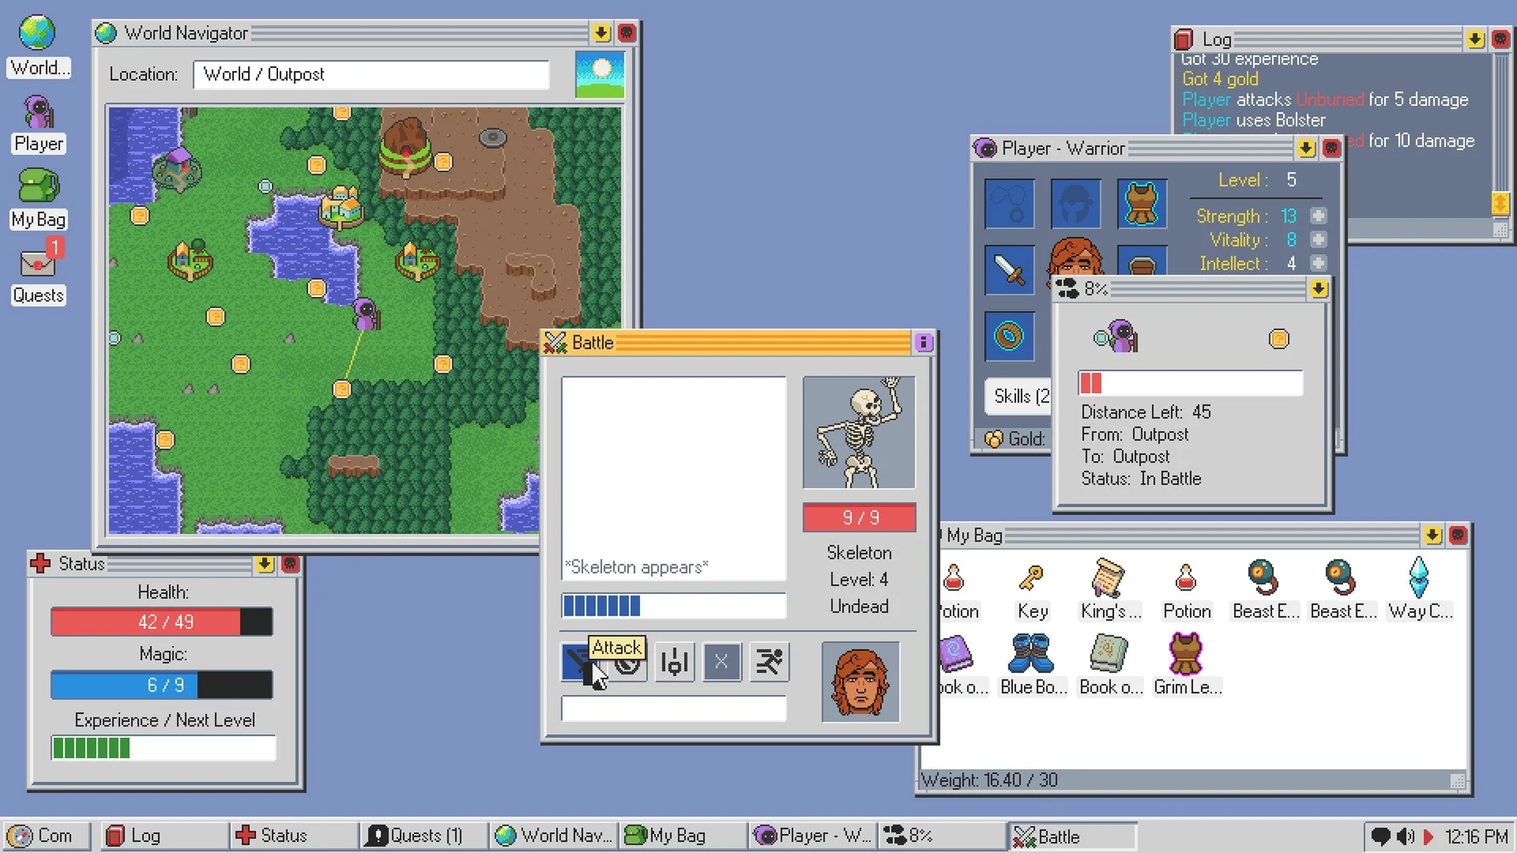Toggle the Intellect stat increase button

[1323, 263]
